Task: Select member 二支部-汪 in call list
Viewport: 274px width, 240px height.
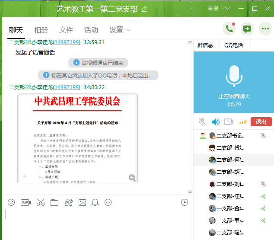Action: [x=234, y=196]
